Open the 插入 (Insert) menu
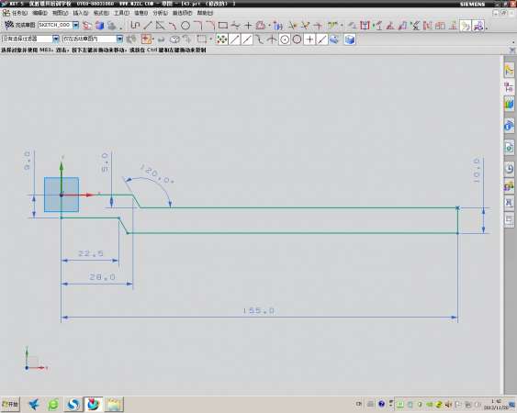This screenshot has width=517, height=413. click(81, 13)
